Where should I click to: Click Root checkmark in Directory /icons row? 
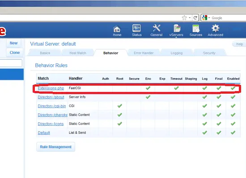pyautogui.click(x=120, y=124)
